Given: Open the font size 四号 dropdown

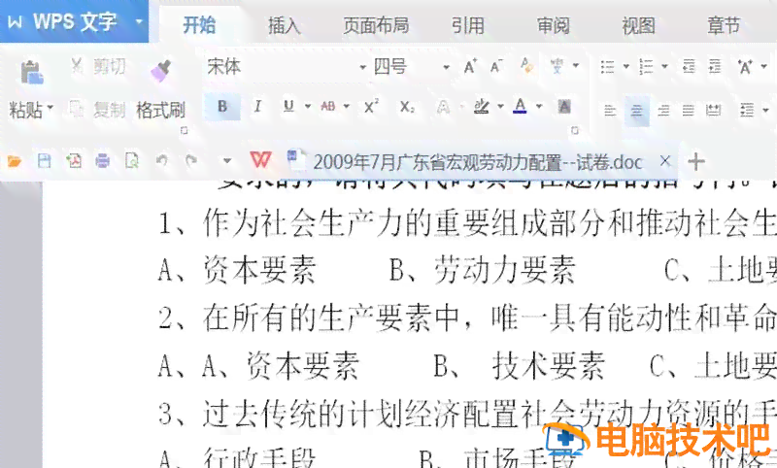Looking at the screenshot, I should [446, 67].
